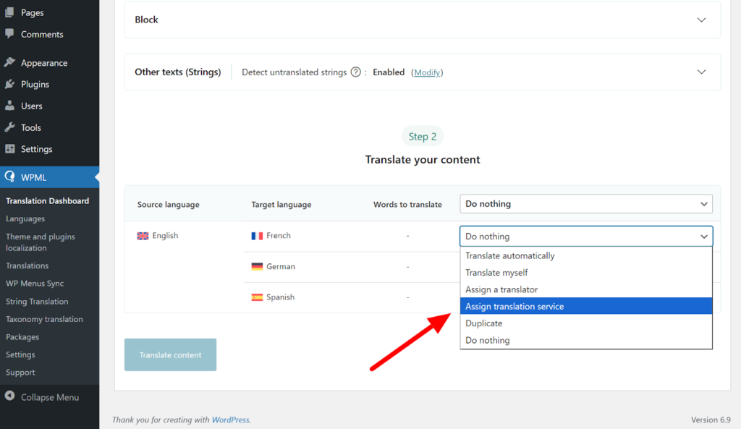Choose Translate automatically option
The width and height of the screenshot is (741, 429).
(586, 255)
